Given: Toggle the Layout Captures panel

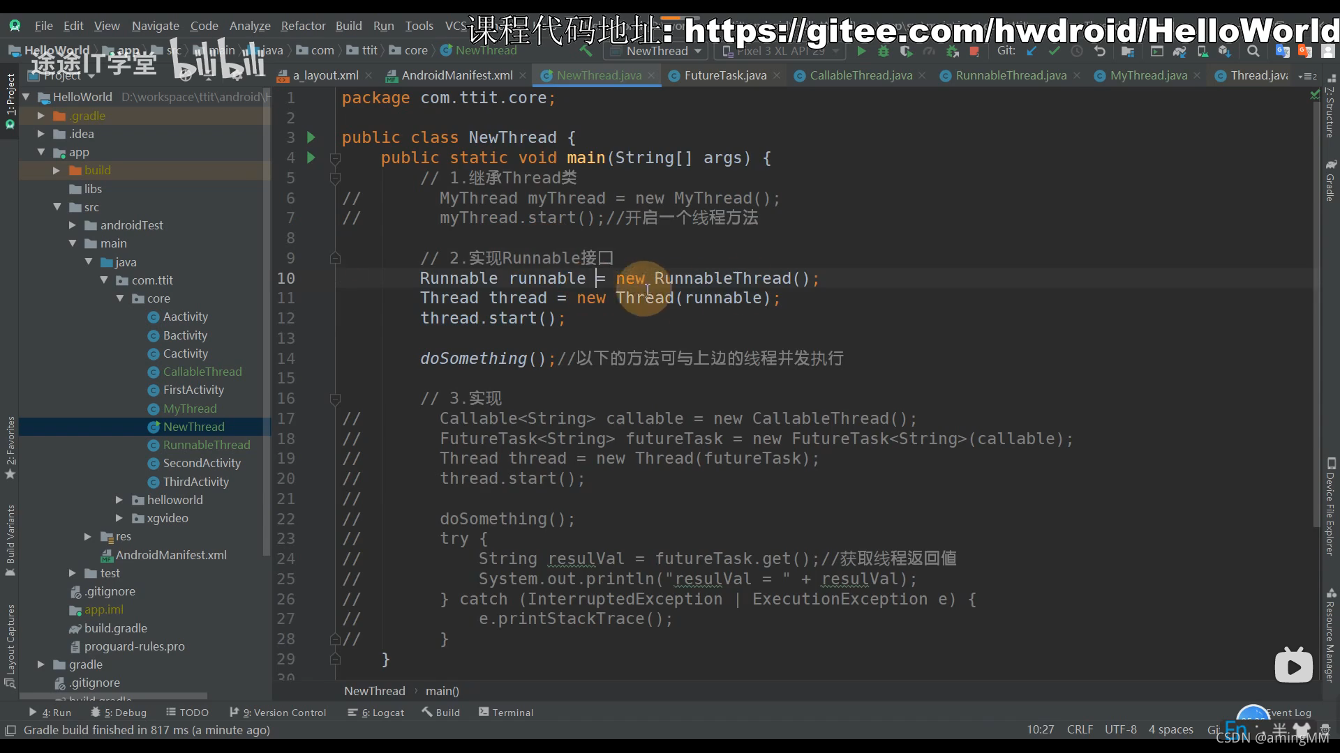Looking at the screenshot, I should click(10, 646).
